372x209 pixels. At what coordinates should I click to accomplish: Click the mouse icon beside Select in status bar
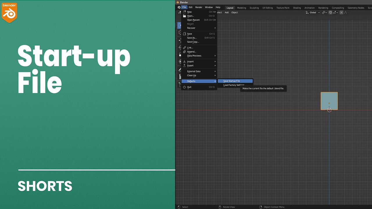pyautogui.click(x=178, y=207)
